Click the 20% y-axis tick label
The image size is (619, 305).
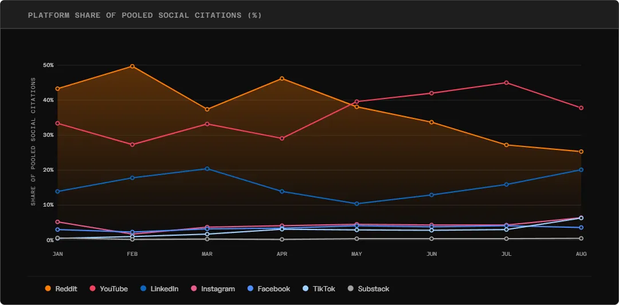tap(49, 170)
